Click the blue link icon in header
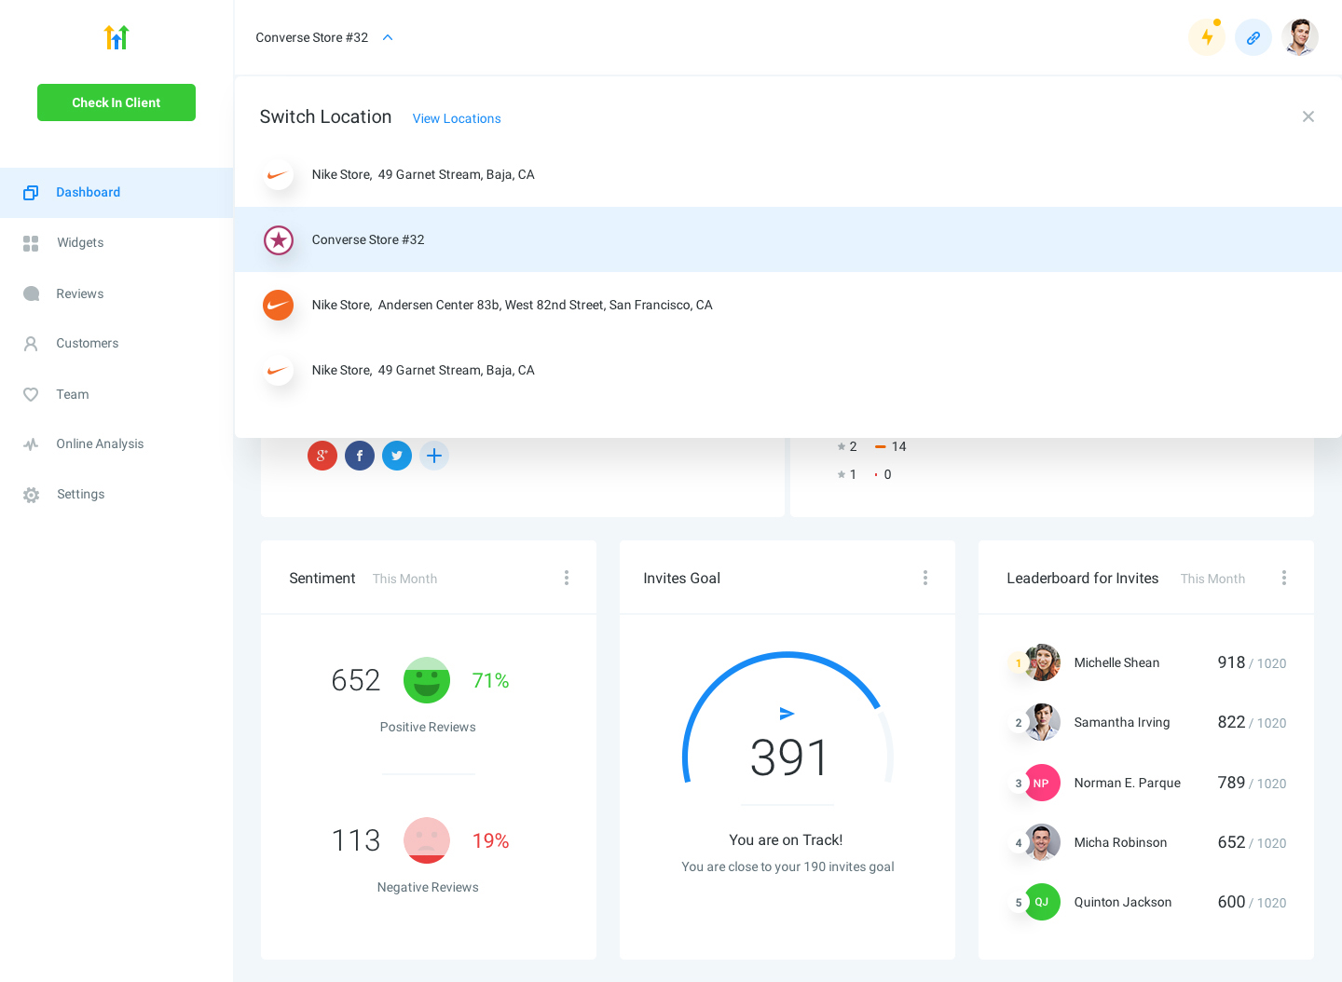The height and width of the screenshot is (982, 1342). [1253, 37]
